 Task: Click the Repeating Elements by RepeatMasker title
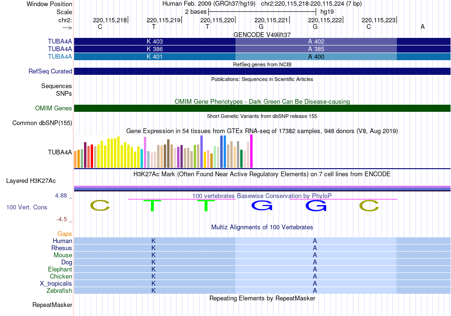pos(262,298)
